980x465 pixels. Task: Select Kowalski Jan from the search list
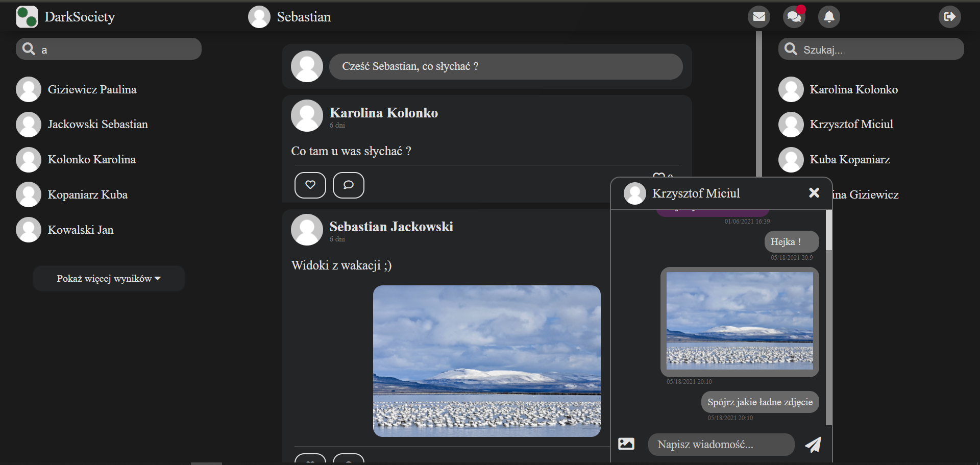click(81, 230)
